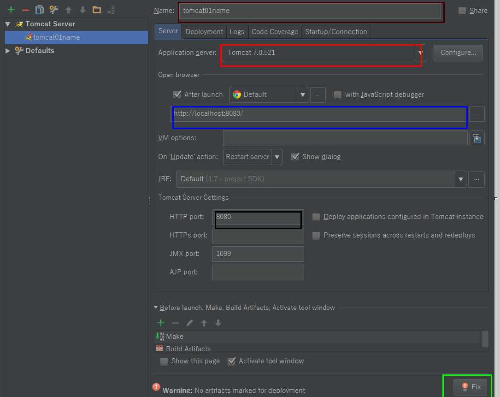Enable with JavaScript debugger checkbox
This screenshot has height=397, width=500.
click(337, 95)
